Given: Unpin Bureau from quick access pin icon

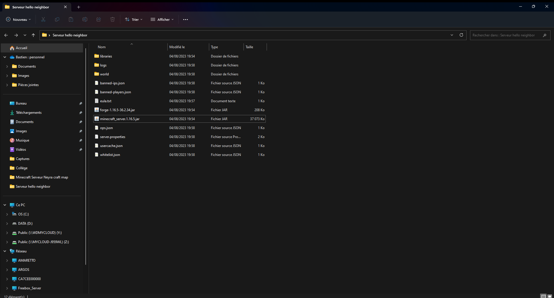Looking at the screenshot, I should [x=81, y=103].
